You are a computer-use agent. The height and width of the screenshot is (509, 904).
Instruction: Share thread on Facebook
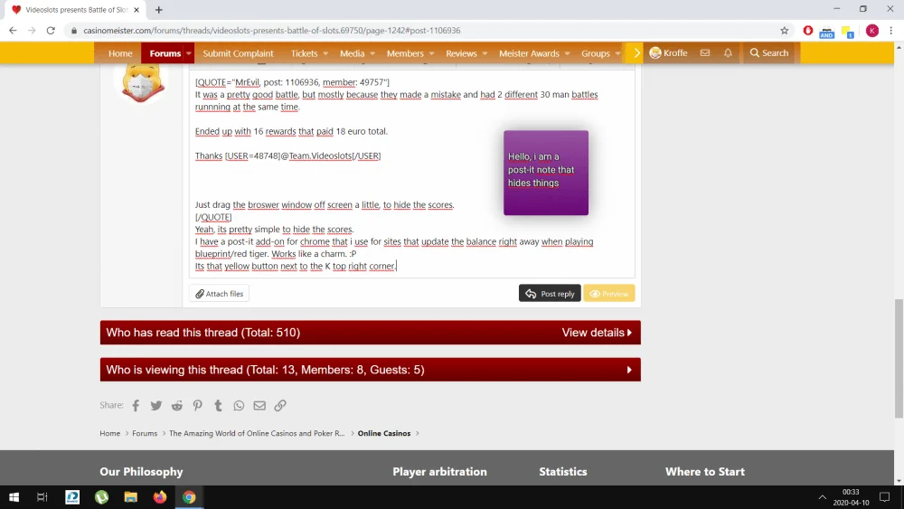136,405
